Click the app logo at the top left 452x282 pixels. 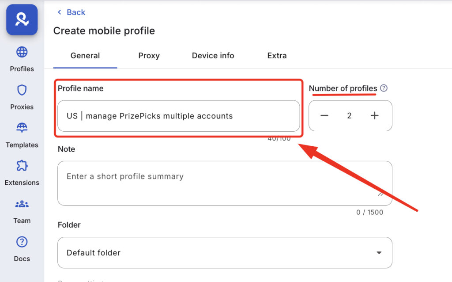coord(21,19)
